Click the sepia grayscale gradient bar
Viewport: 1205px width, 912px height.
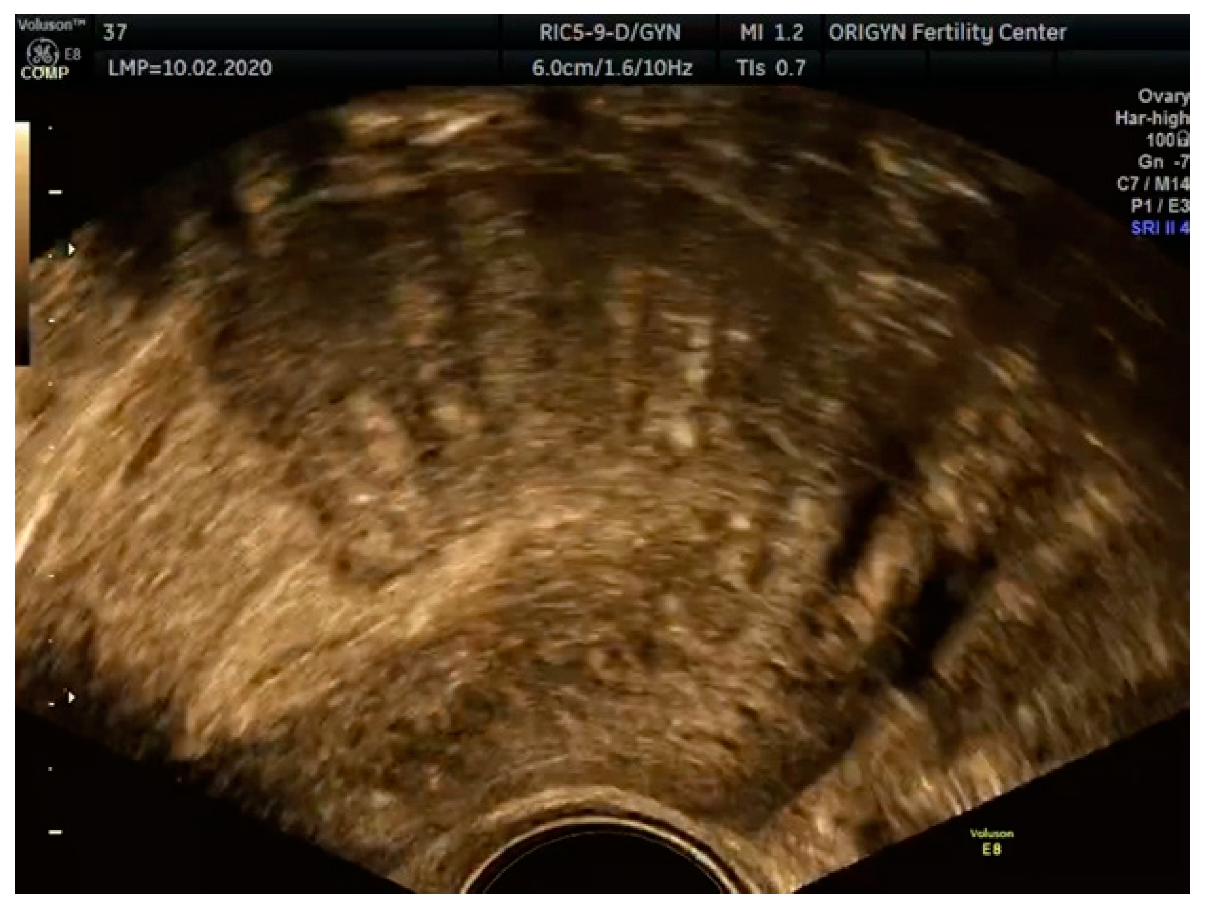[22, 242]
